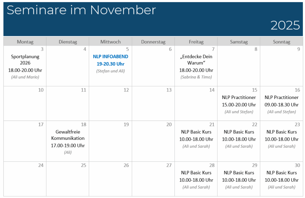Click the Sonntag column header
305x198 pixels.
281,42
